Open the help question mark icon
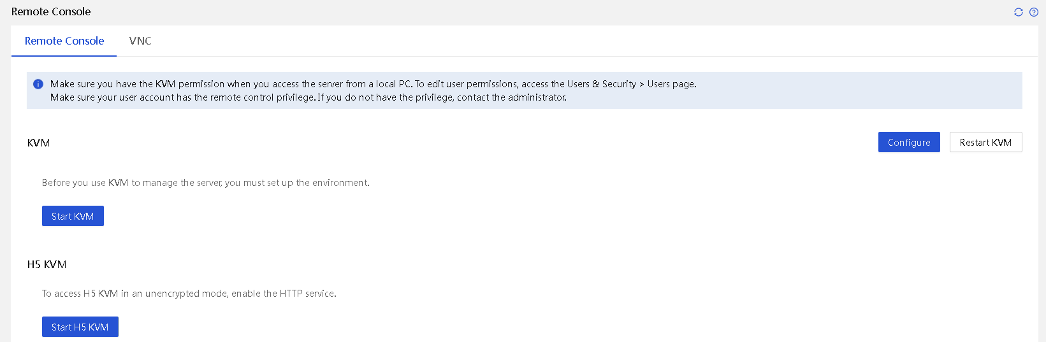This screenshot has height=342, width=1046. (1034, 12)
